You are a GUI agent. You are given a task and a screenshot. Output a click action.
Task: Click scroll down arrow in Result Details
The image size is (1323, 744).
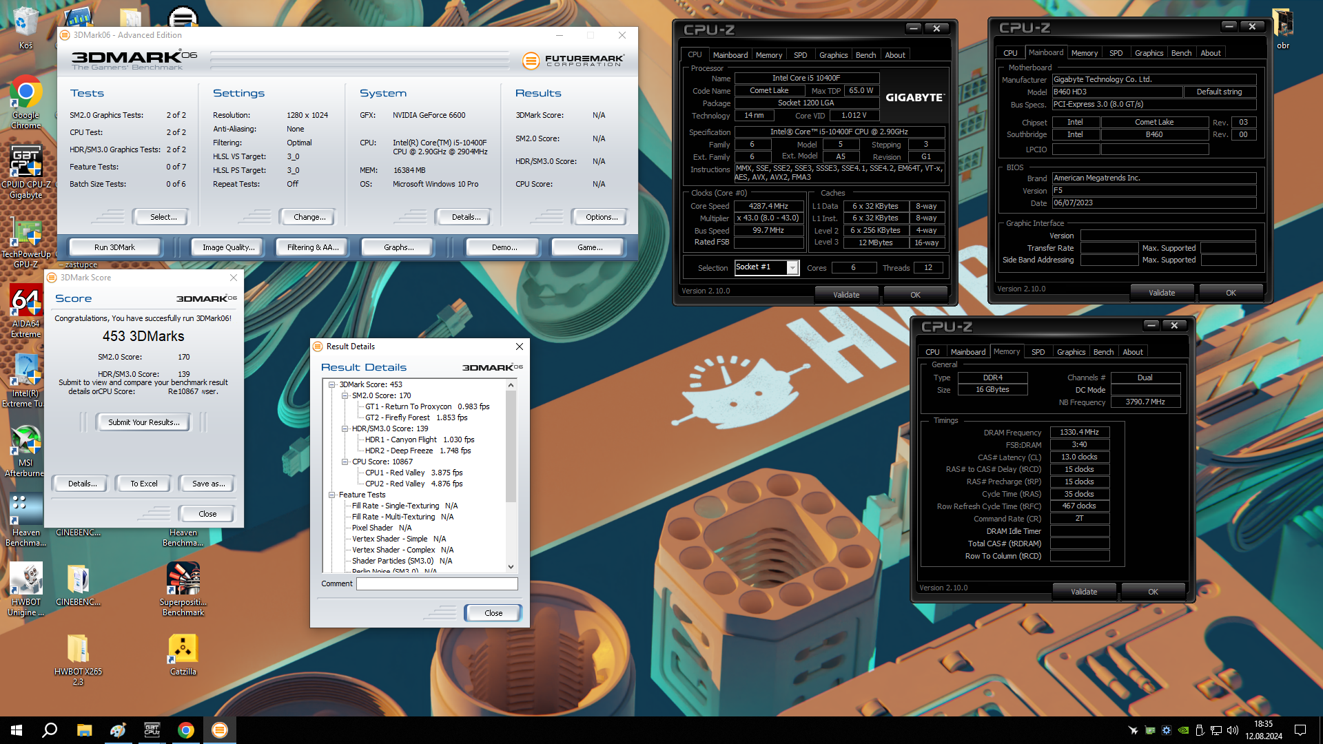click(511, 567)
